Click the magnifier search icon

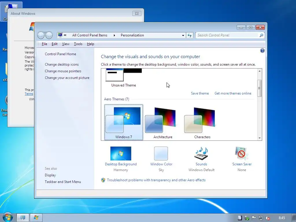pyautogui.click(x=261, y=35)
